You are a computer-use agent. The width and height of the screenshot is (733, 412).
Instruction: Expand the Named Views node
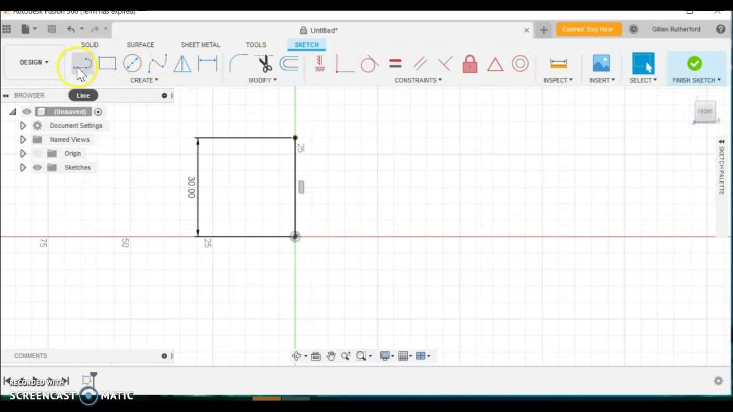tap(23, 140)
